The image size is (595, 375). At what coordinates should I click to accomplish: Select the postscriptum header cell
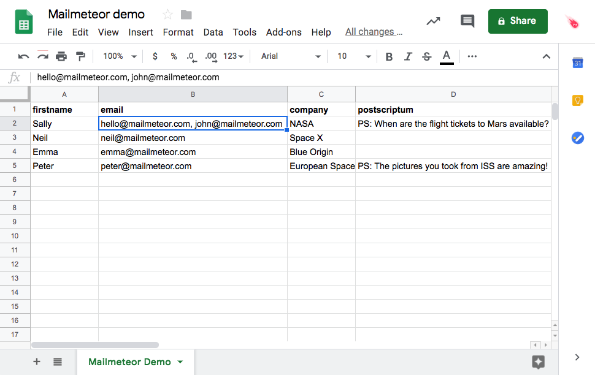[453, 110]
